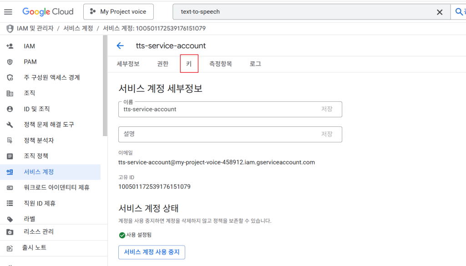Open the 로그 tab
This screenshot has height=266, width=466.
tap(255, 64)
